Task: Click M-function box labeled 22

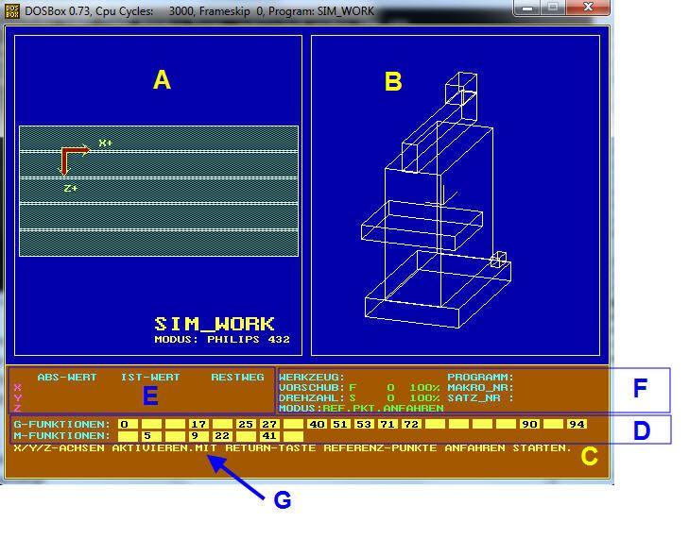Action: tap(221, 436)
